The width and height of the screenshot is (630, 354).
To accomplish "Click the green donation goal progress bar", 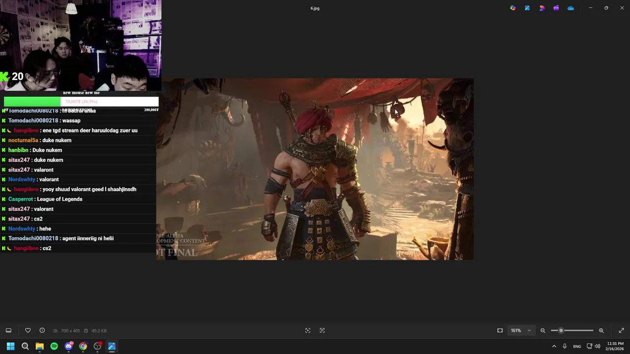I will (32, 101).
